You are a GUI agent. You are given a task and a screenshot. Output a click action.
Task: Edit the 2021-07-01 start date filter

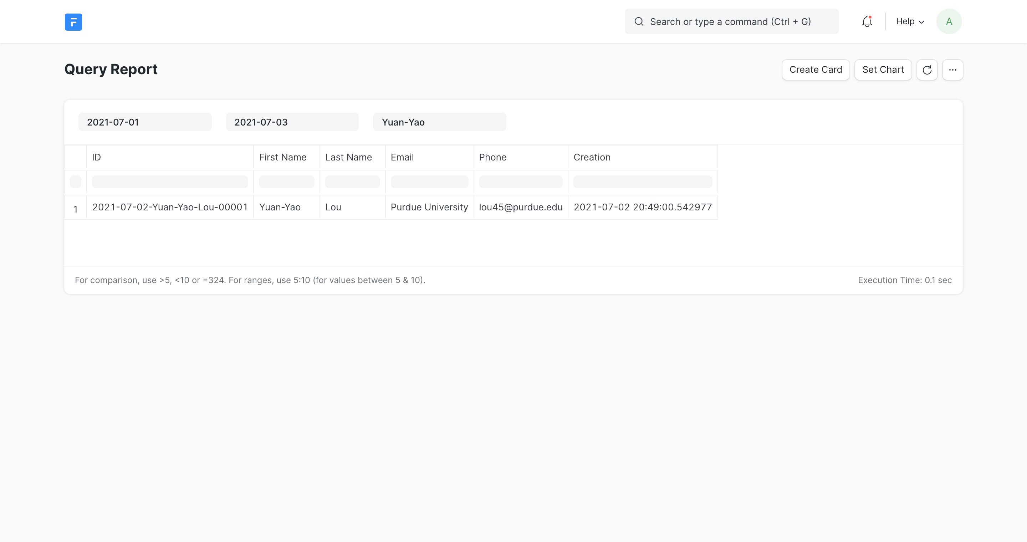pos(145,122)
